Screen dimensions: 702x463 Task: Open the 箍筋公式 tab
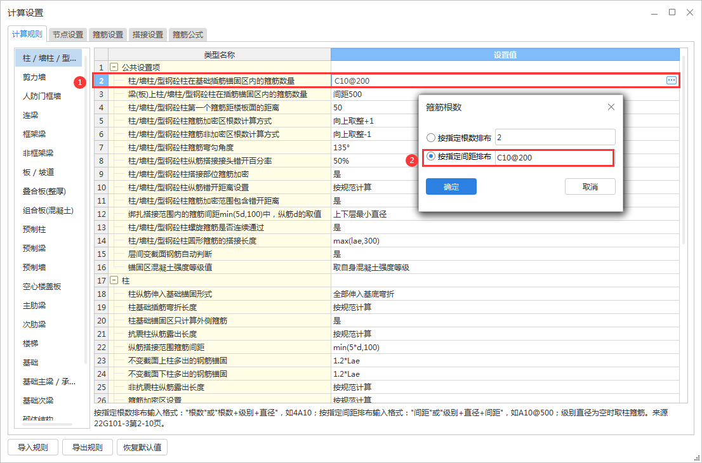pos(188,34)
